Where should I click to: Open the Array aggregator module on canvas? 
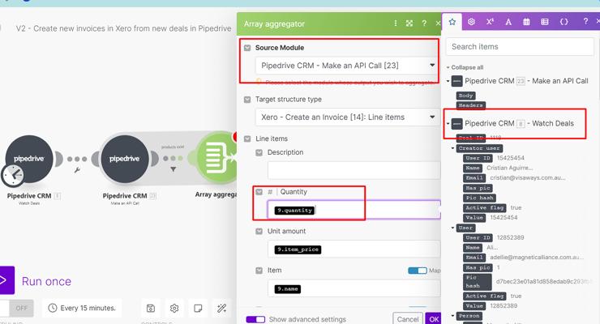217,157
